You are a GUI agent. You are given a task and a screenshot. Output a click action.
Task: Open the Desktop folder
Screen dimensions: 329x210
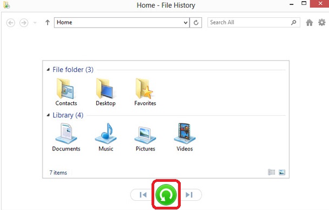tap(106, 92)
